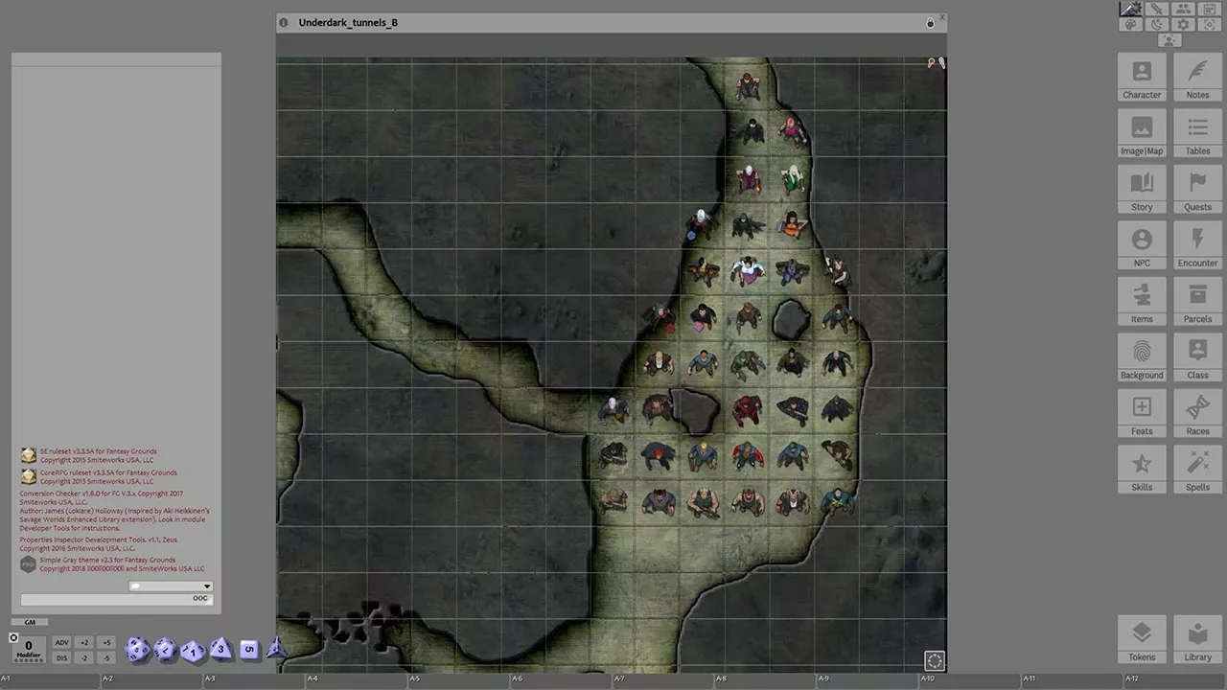The image size is (1227, 690).
Task: Toggle the -2 modifier button
Action: point(84,657)
